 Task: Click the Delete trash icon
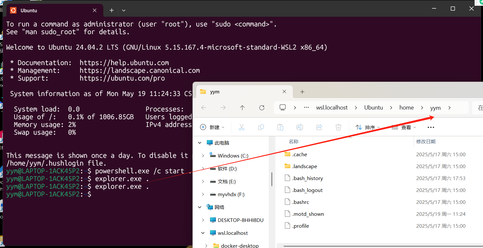338,127
